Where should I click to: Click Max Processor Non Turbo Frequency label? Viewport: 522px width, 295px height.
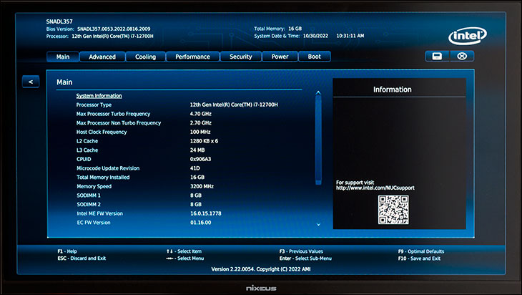coord(119,122)
